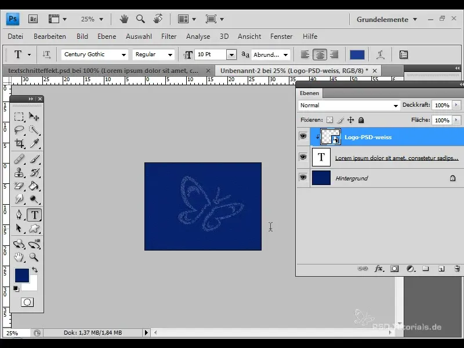Toggle Quick Mask mode

(27, 302)
